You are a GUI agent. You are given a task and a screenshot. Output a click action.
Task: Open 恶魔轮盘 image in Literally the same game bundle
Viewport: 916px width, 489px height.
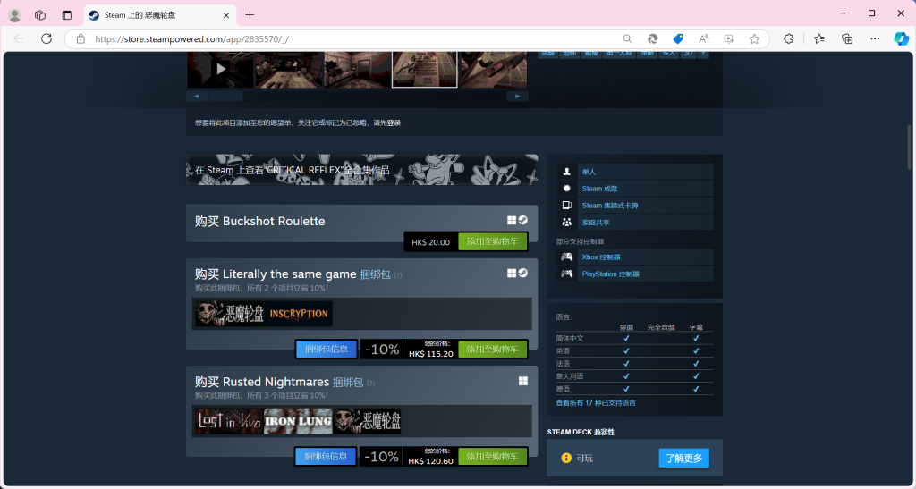229,314
